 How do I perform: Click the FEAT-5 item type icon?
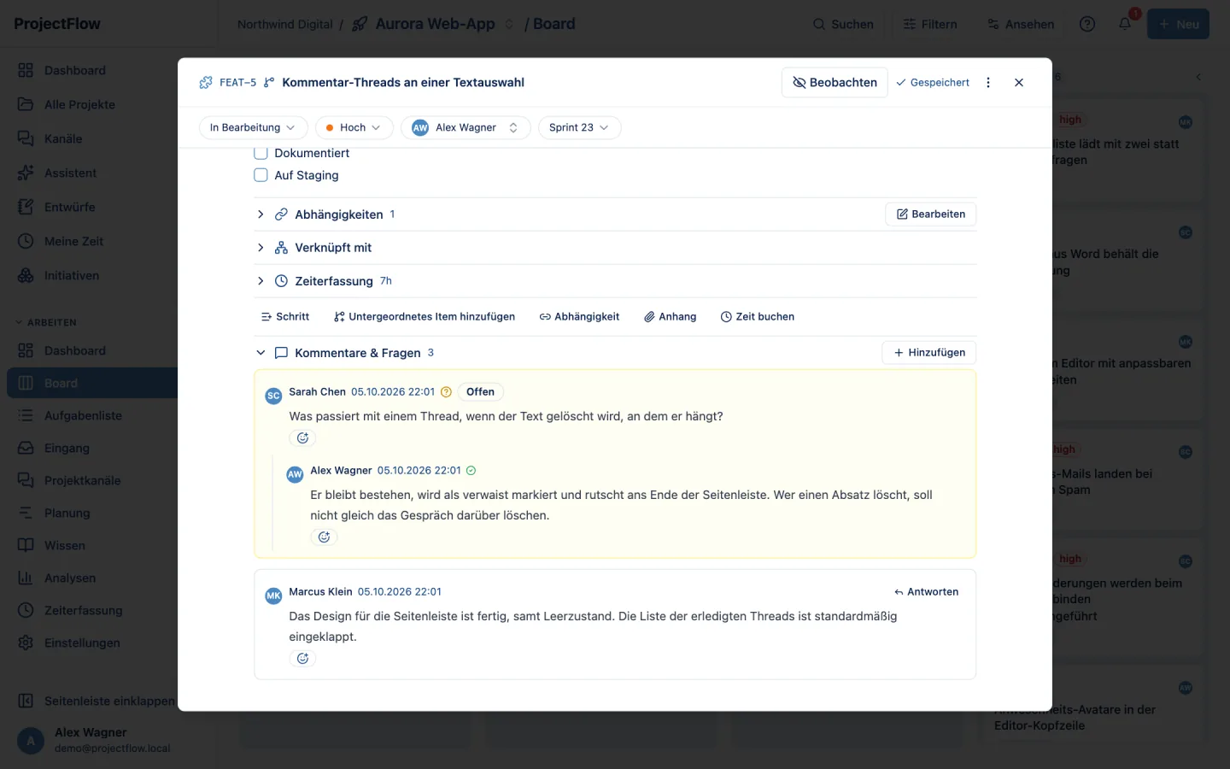tap(206, 83)
